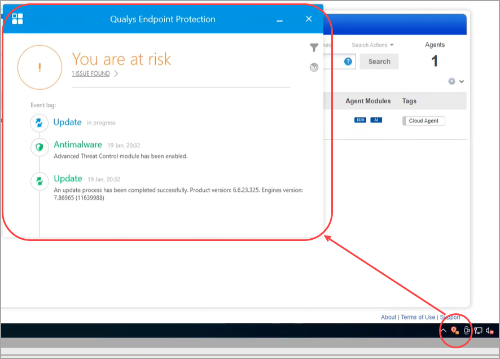The width and height of the screenshot is (500, 359).
Task: Open the network tray icon
Action: [x=479, y=331]
